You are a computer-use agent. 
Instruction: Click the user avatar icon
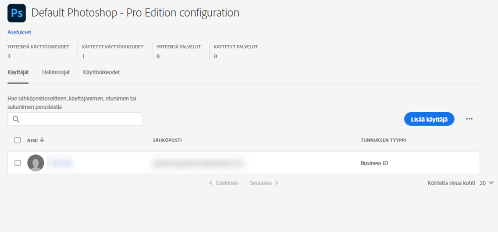(36, 163)
